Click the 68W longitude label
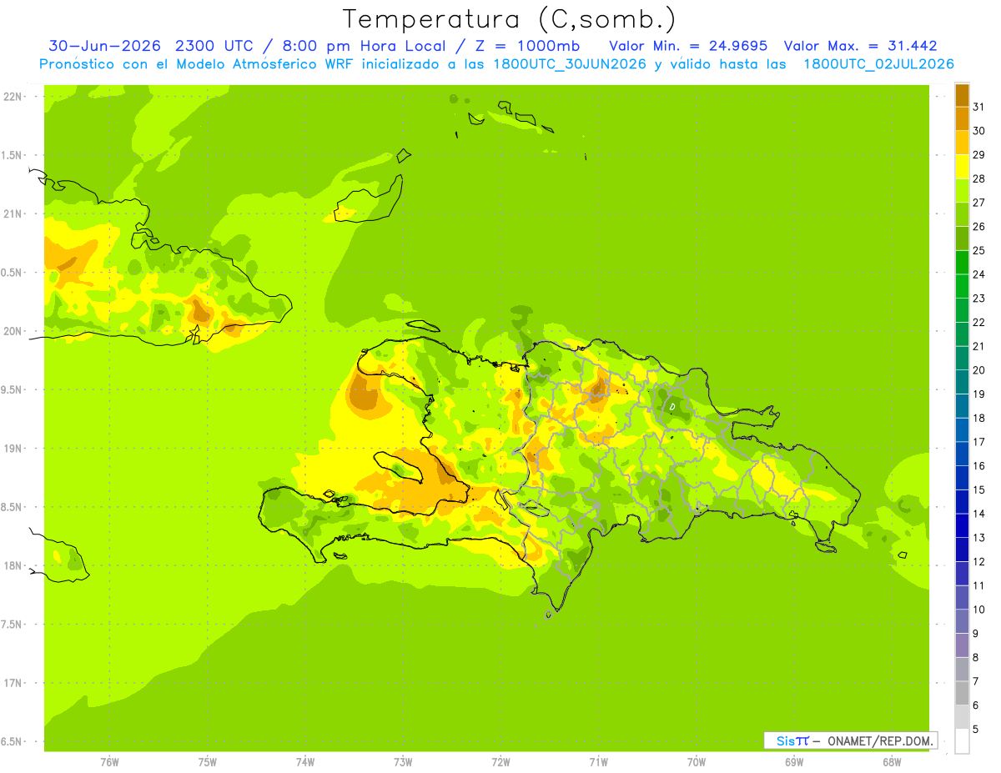1001x773 pixels. (891, 762)
